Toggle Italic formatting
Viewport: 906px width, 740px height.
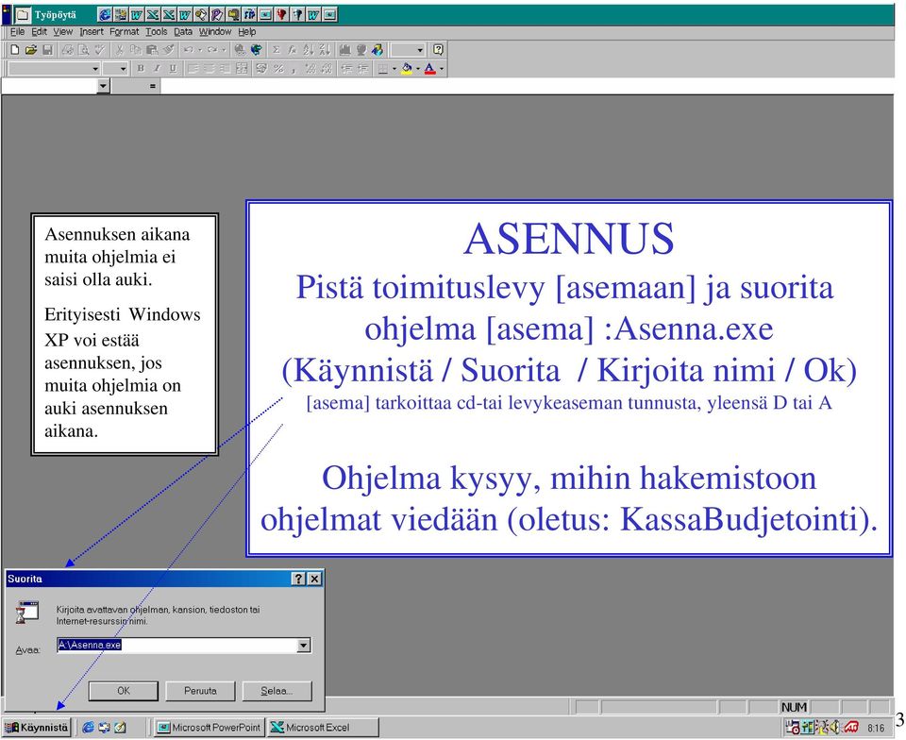pyautogui.click(x=157, y=69)
